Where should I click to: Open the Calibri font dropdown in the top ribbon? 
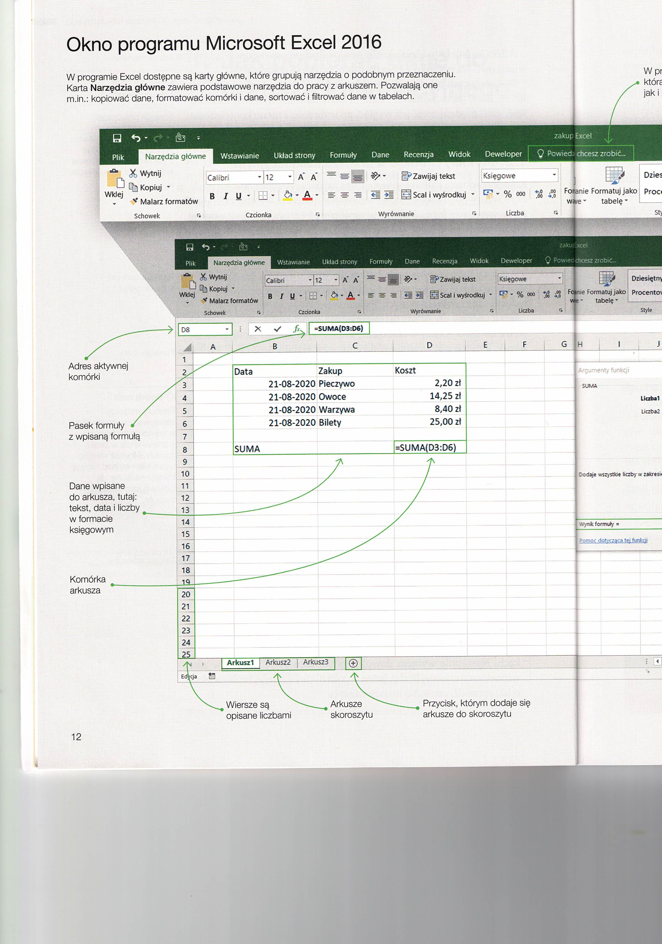click(260, 177)
